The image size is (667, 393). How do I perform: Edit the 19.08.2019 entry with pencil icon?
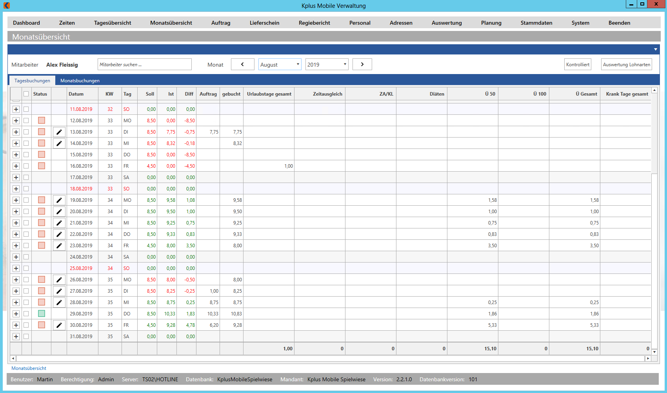tap(59, 200)
